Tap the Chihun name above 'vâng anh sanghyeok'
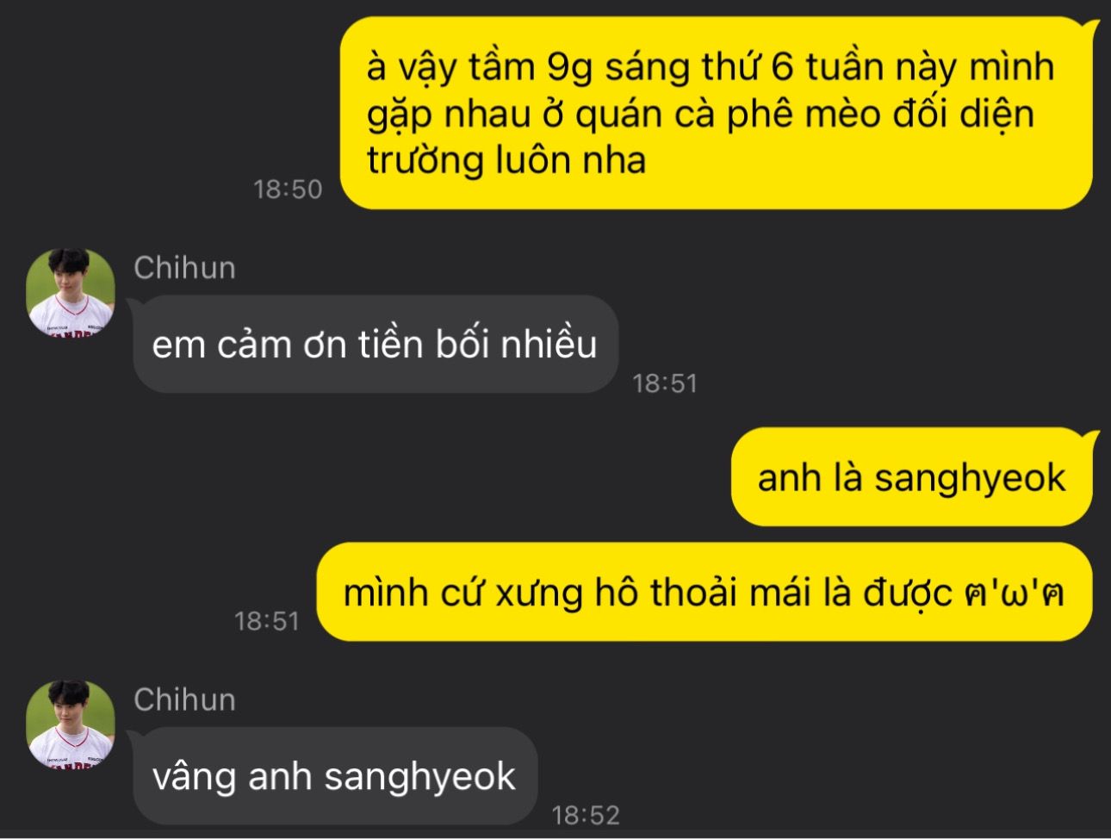The width and height of the screenshot is (1111, 839). click(184, 699)
